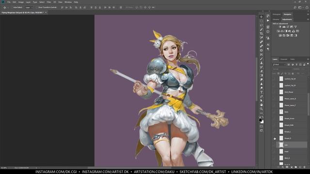Select the Hand tool
This screenshot has width=310, height=174.
[262, 105]
